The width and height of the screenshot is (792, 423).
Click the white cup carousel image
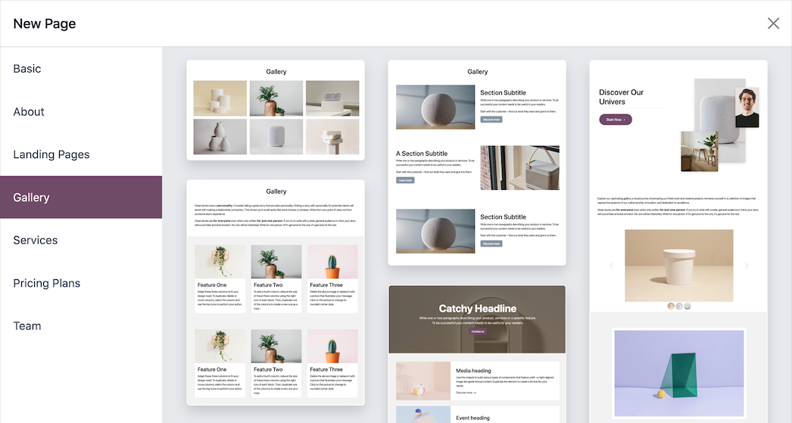(679, 266)
